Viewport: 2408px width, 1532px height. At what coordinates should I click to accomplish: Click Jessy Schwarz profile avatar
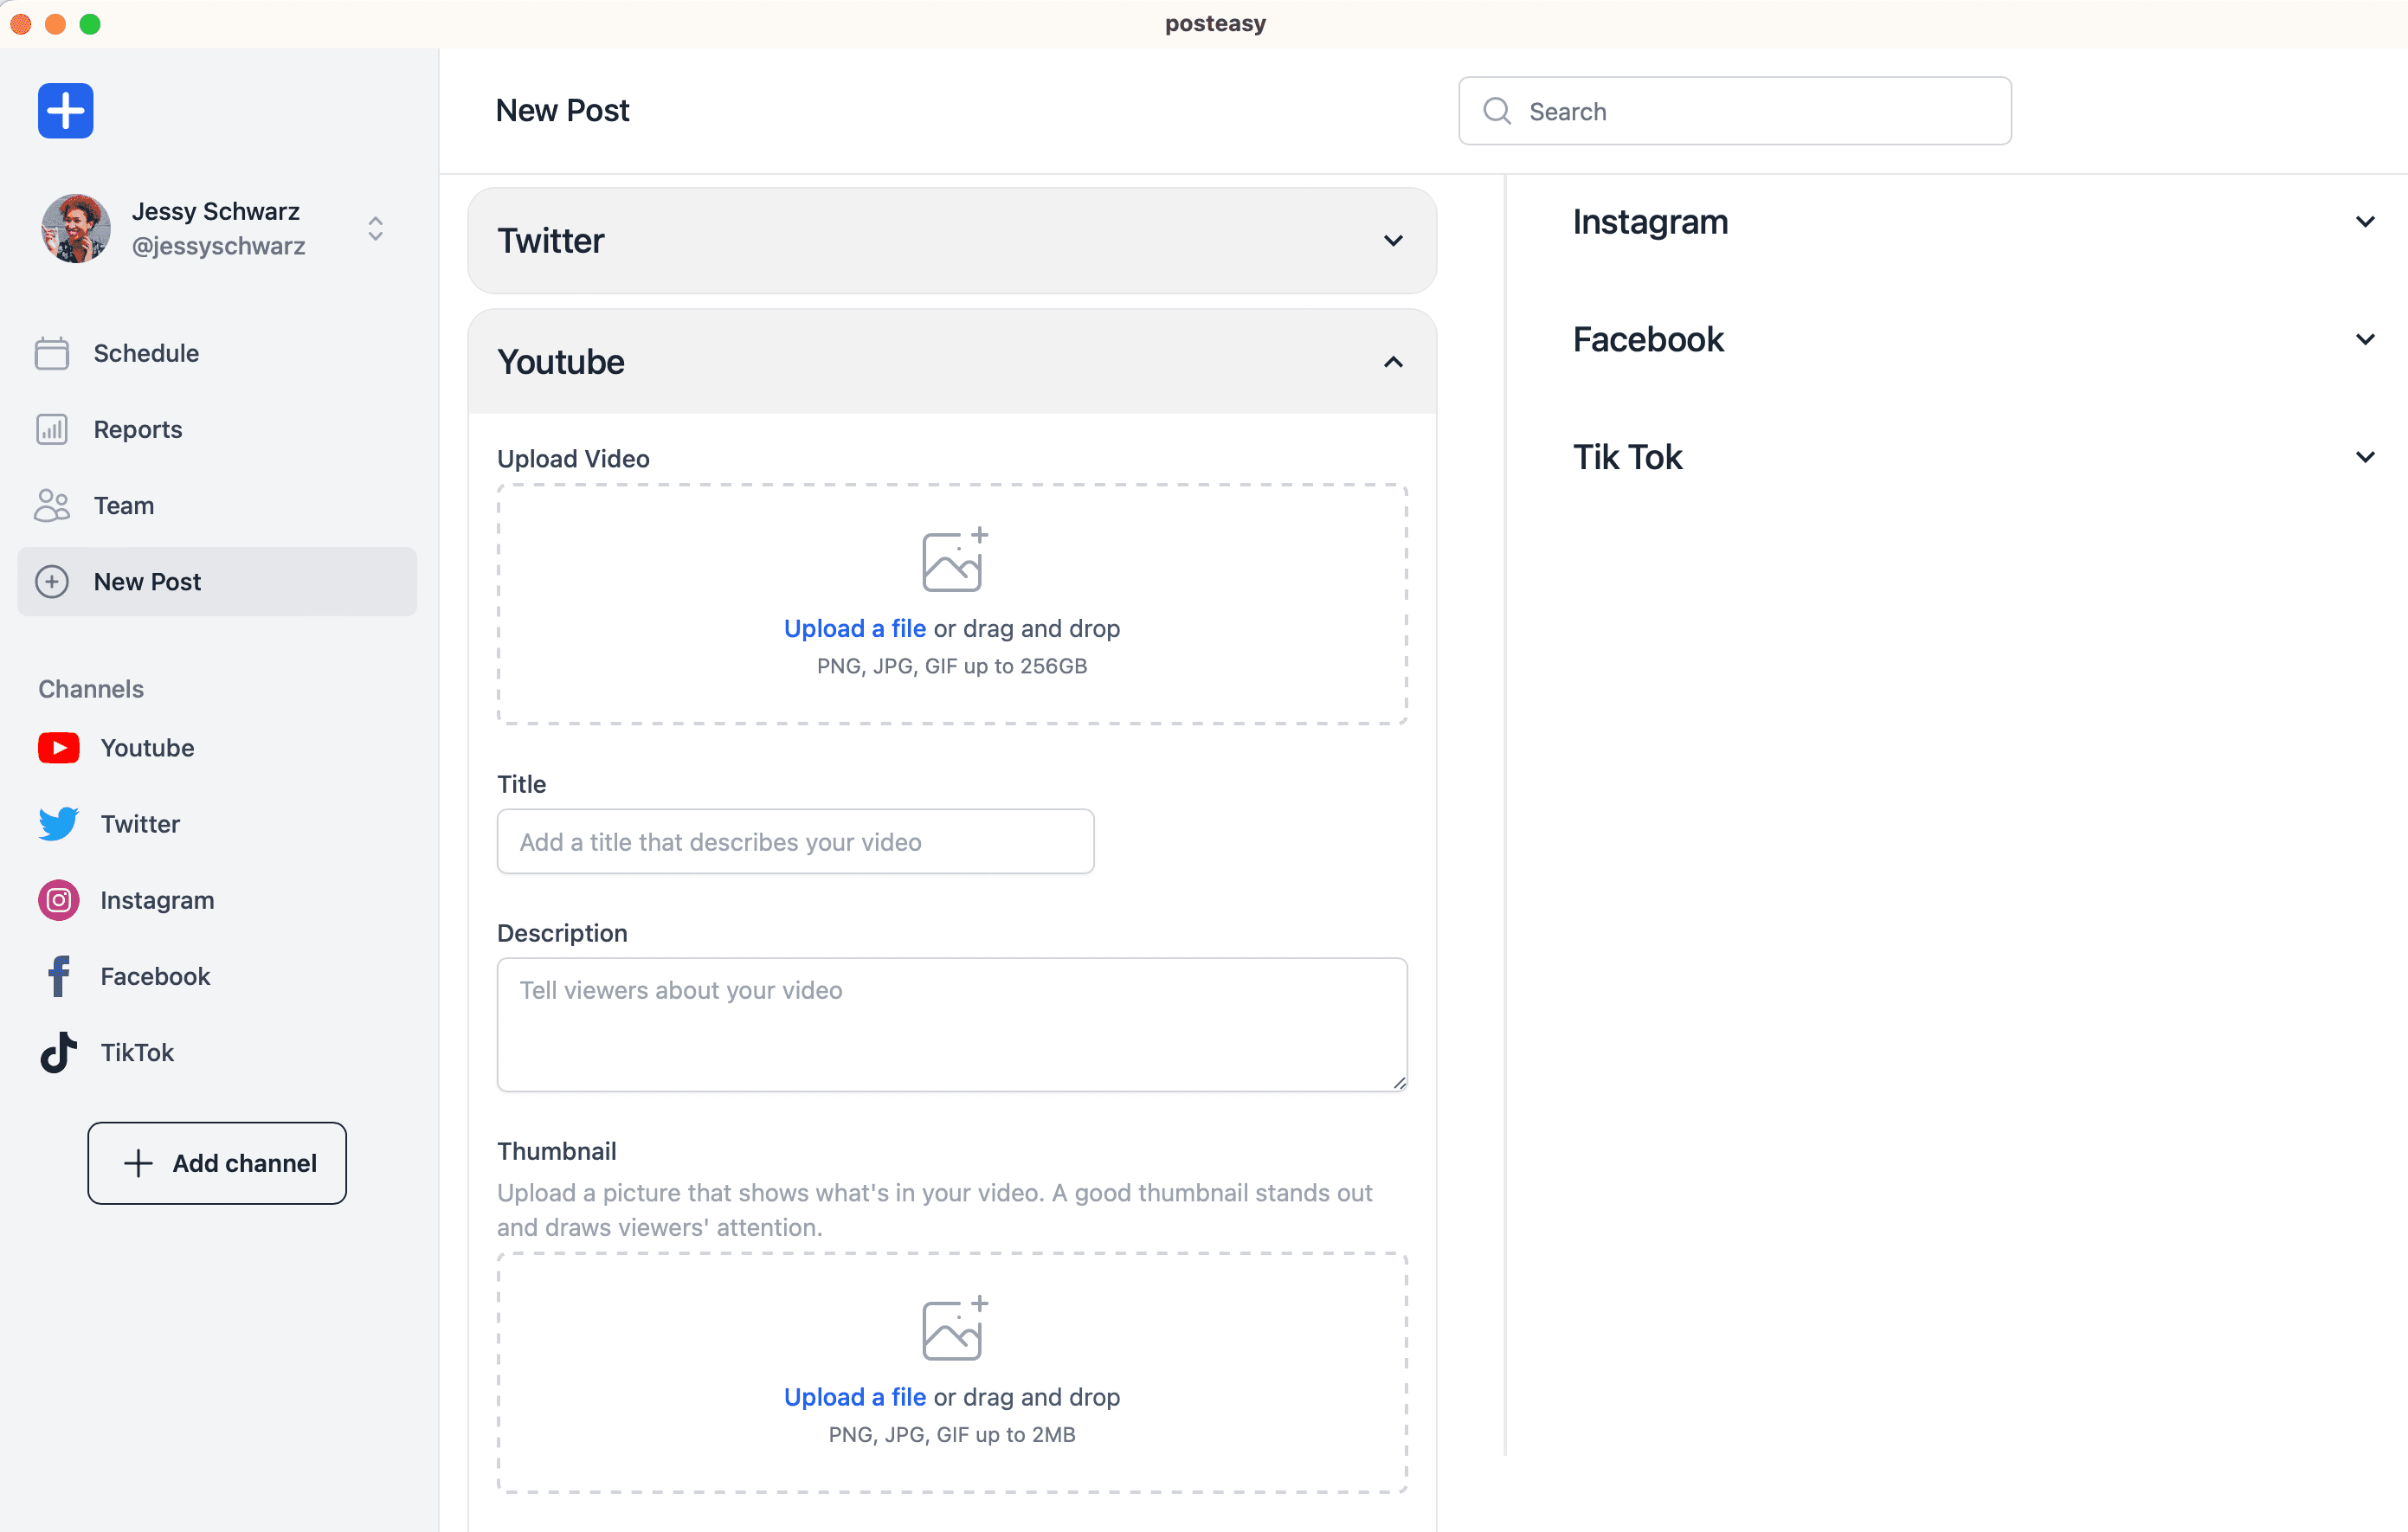click(76, 229)
